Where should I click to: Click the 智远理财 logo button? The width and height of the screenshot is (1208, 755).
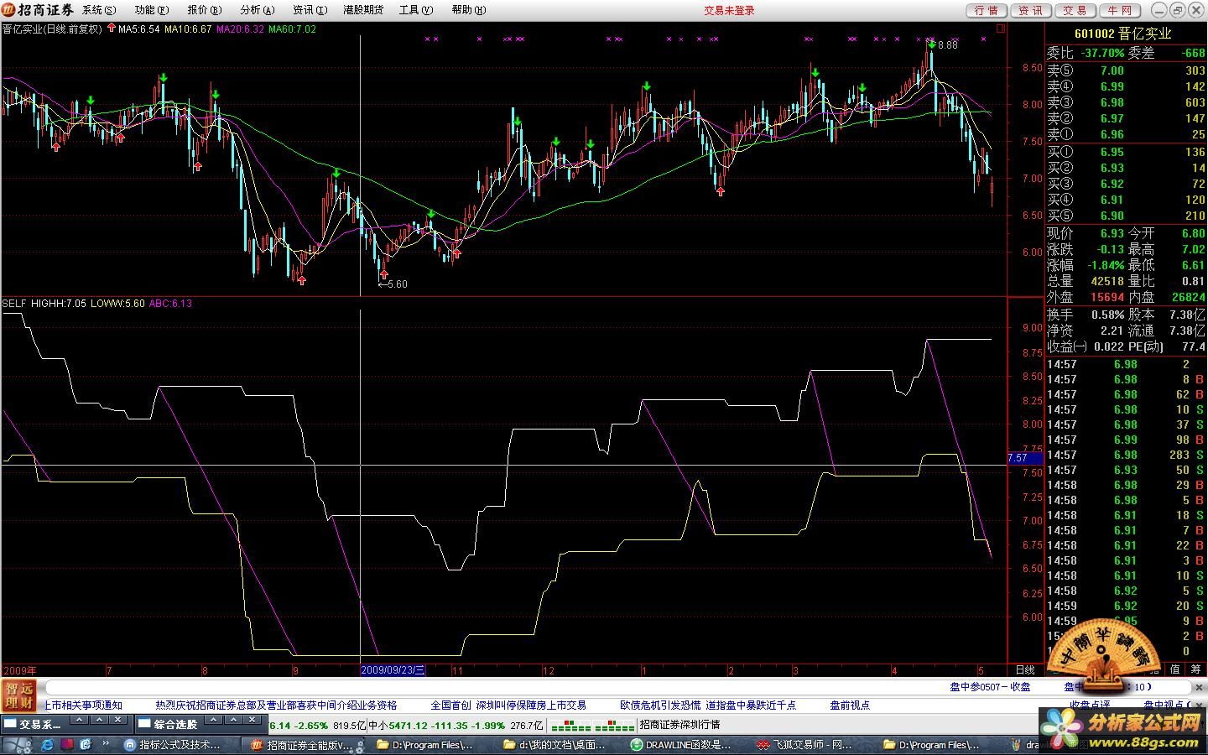[x=18, y=695]
